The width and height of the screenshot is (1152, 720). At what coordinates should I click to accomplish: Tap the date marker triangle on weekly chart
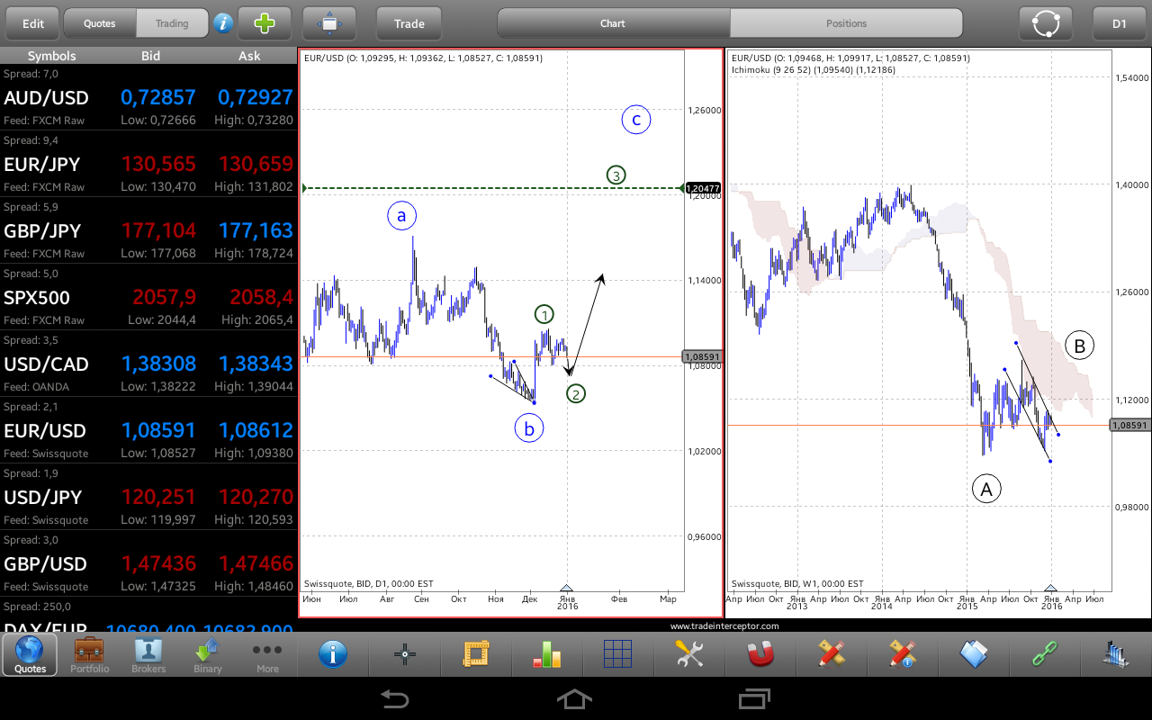[1050, 587]
